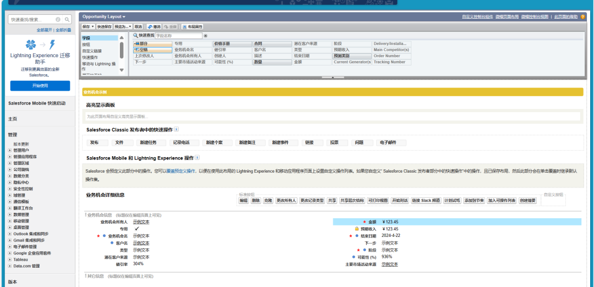Click the blue flower Classic icon
Image resolution: width=594 pixels, height=287 pixels.
click(x=31, y=45)
